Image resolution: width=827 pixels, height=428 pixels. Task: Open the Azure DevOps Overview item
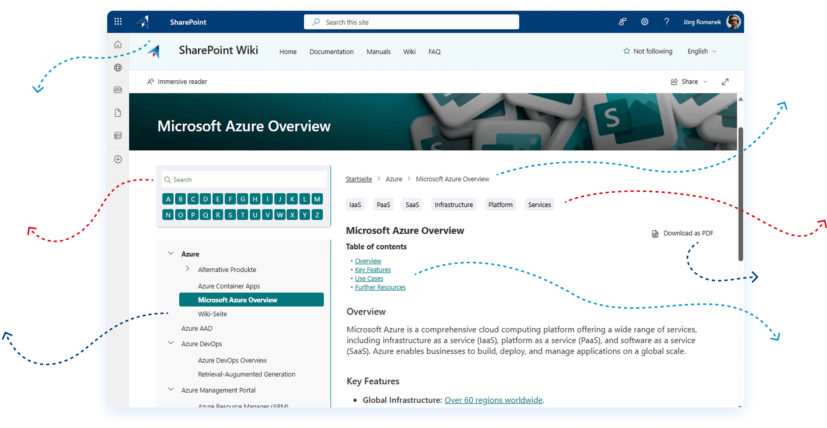tap(232, 360)
